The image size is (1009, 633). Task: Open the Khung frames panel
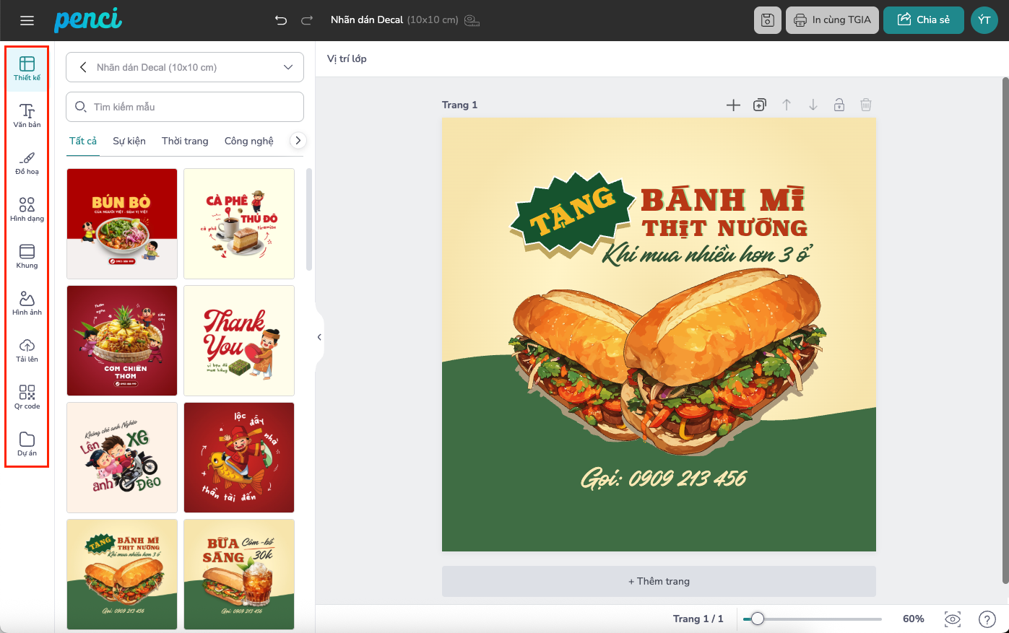click(x=27, y=256)
